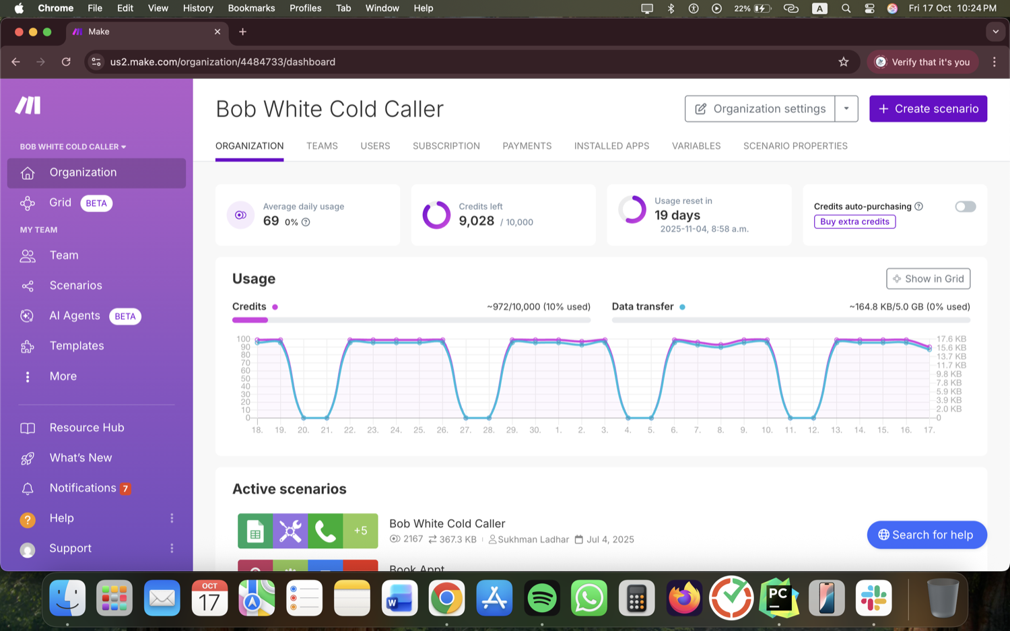Open Chrome three-dot menu

(x=995, y=62)
